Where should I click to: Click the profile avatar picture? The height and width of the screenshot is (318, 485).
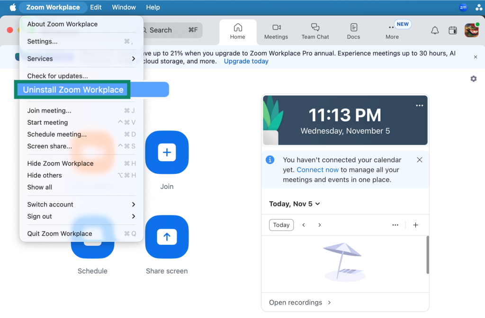click(x=471, y=31)
